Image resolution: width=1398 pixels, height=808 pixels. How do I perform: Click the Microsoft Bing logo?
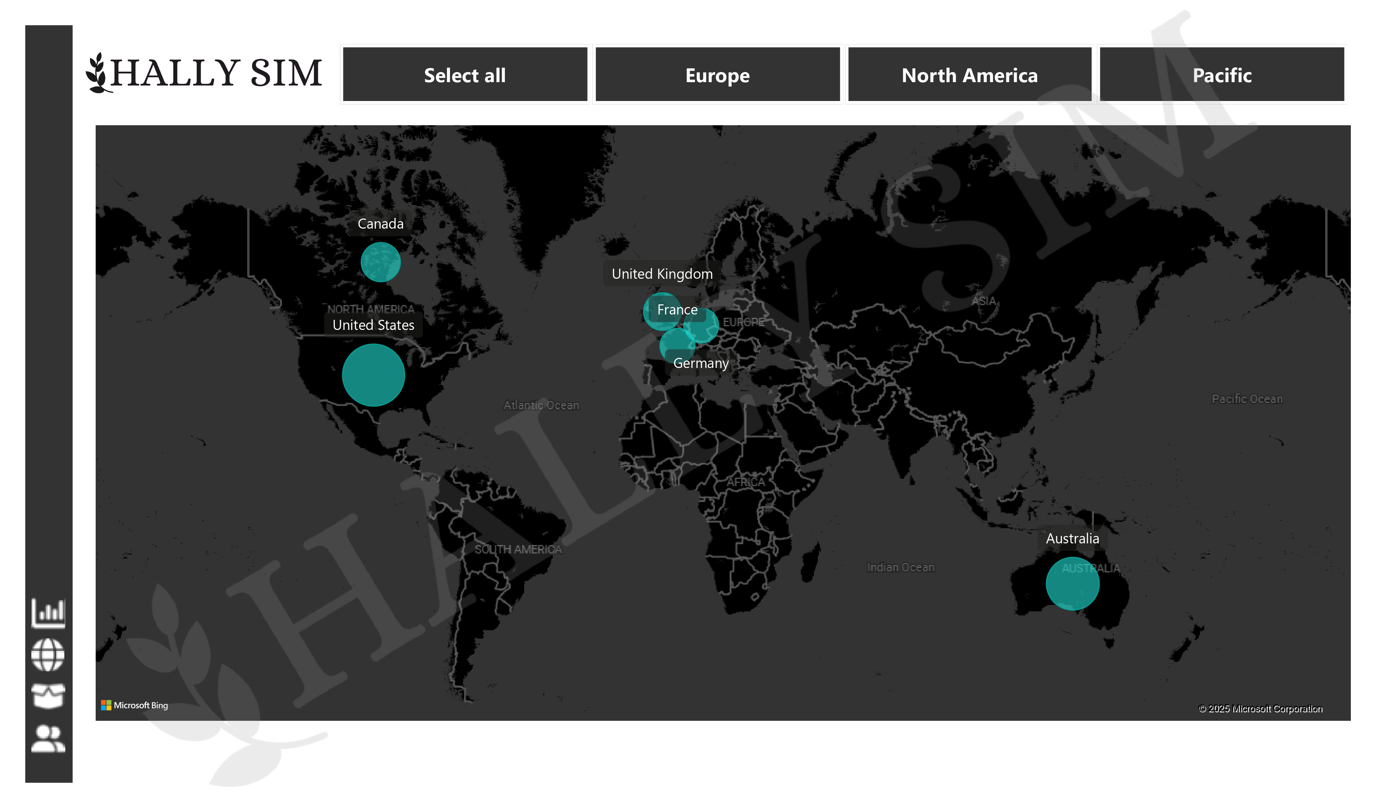click(x=134, y=705)
